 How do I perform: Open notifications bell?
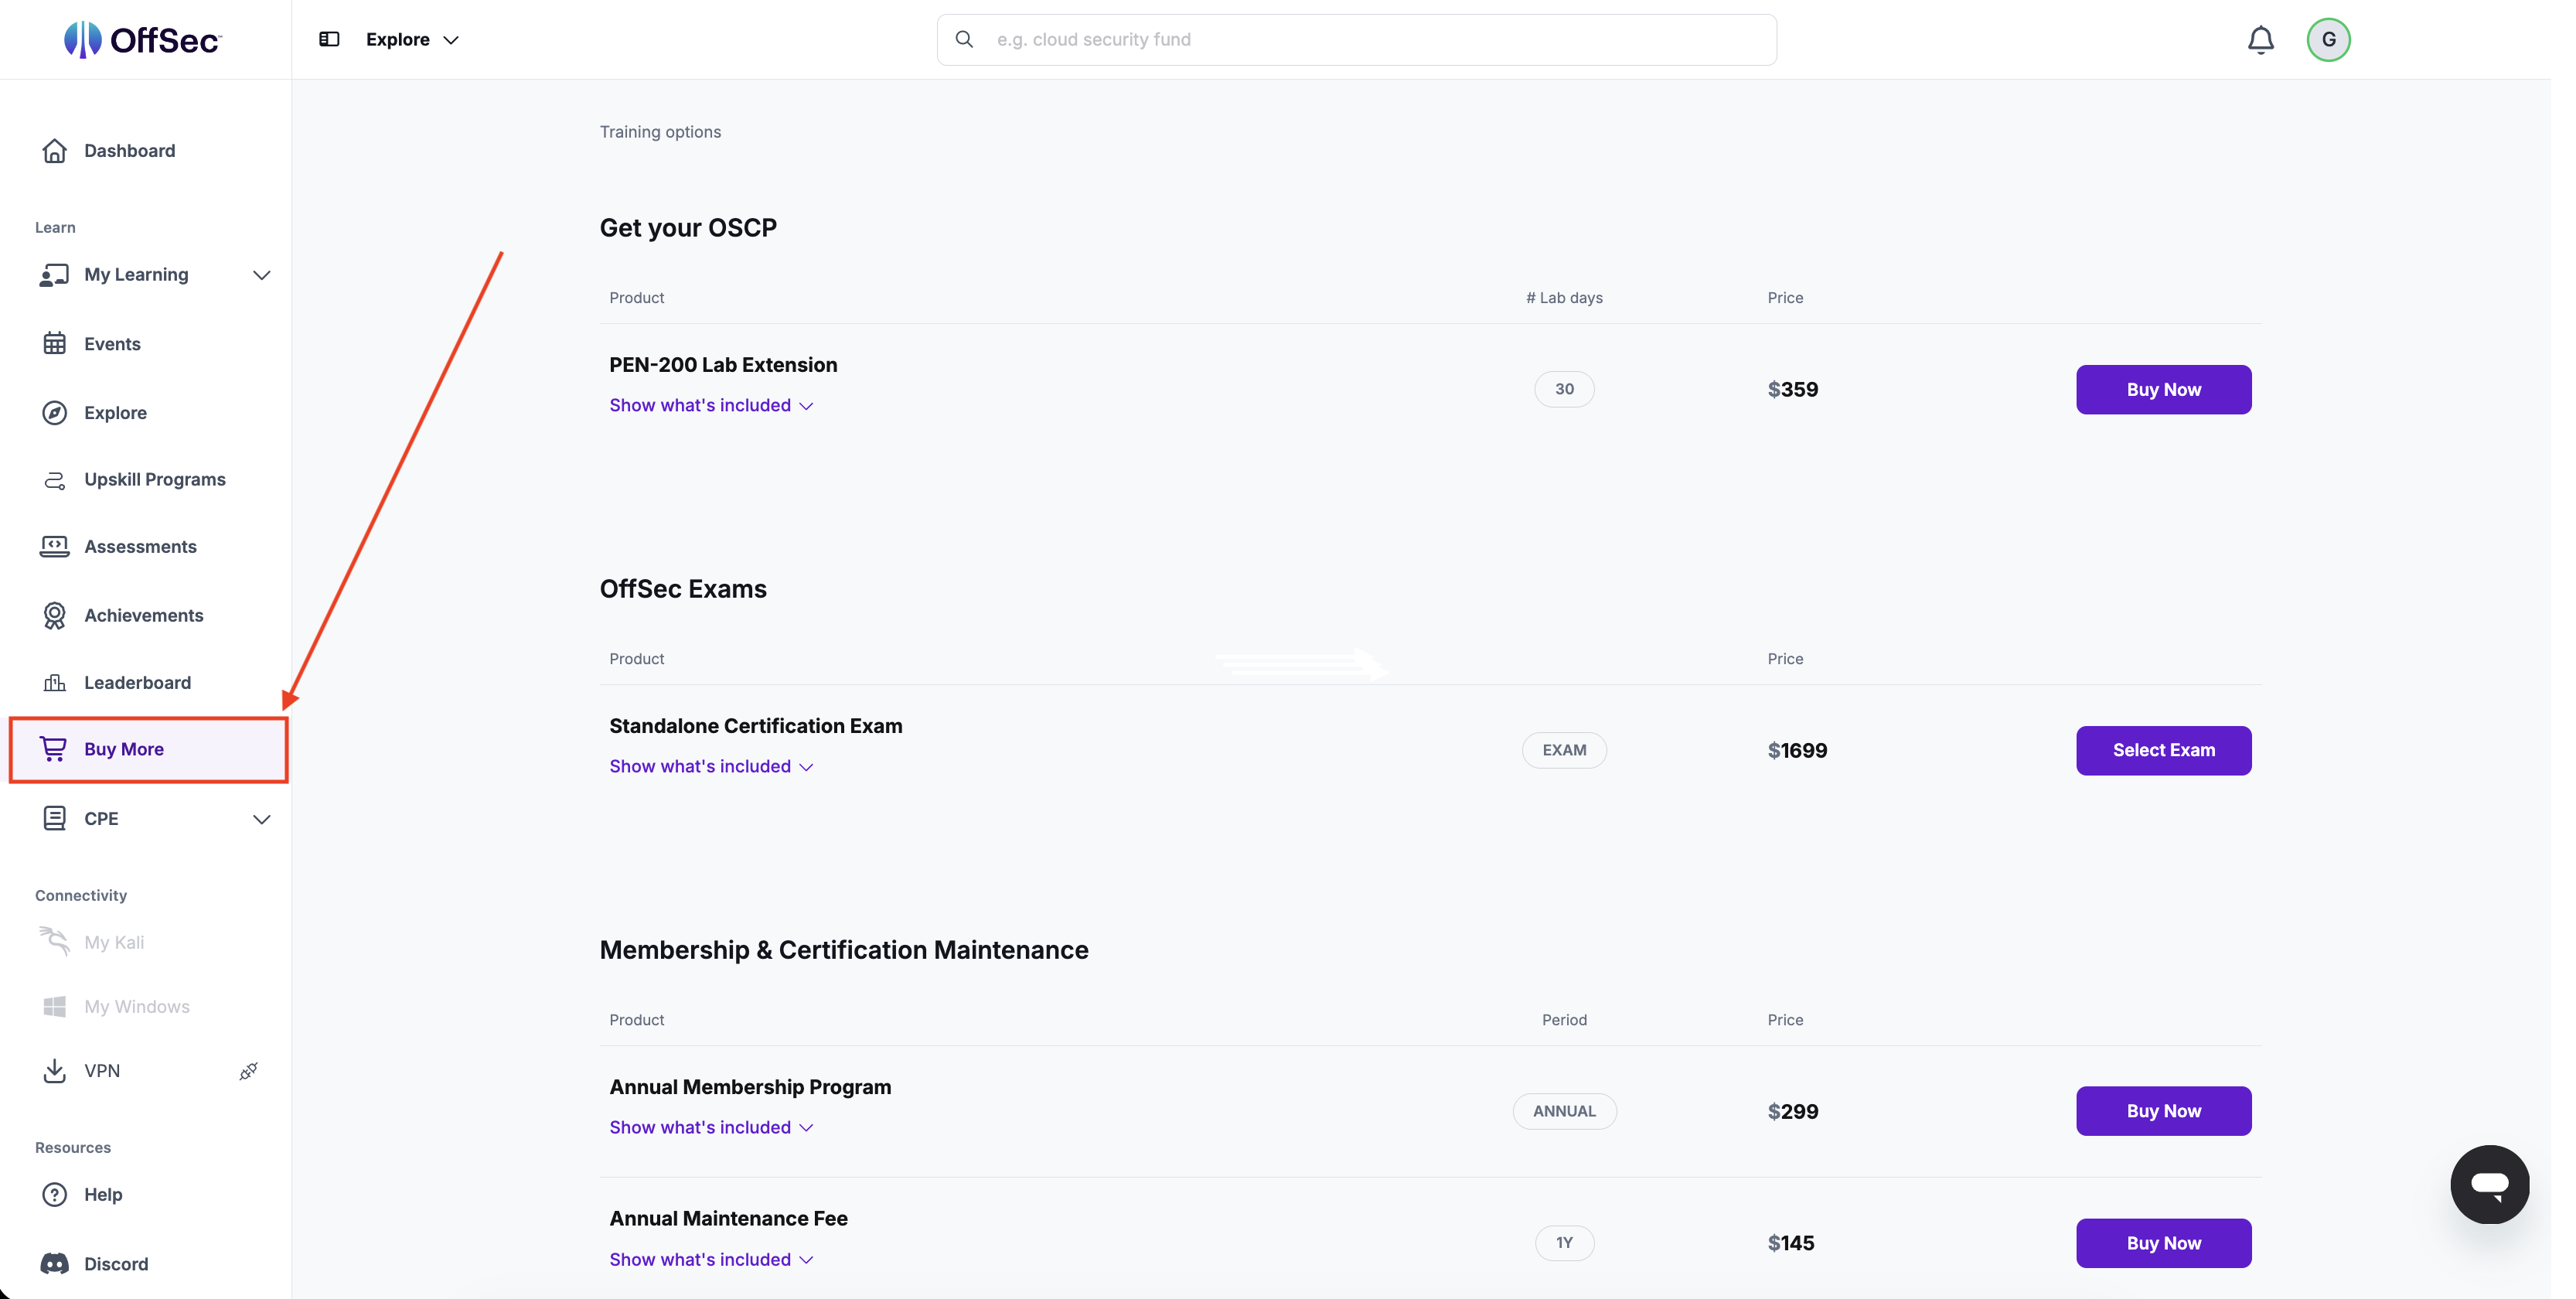[x=2260, y=40]
